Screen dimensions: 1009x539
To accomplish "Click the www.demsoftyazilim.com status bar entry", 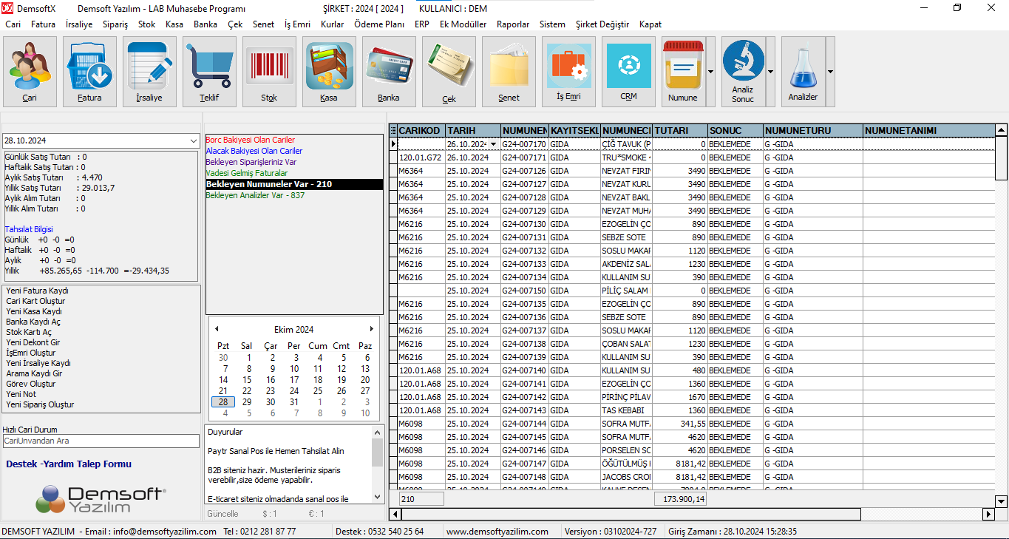I will pyautogui.click(x=497, y=532).
